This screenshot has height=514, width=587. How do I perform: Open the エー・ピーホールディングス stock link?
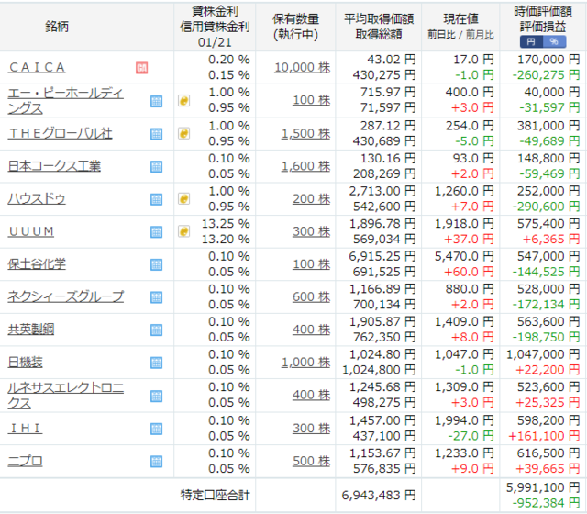click(65, 100)
